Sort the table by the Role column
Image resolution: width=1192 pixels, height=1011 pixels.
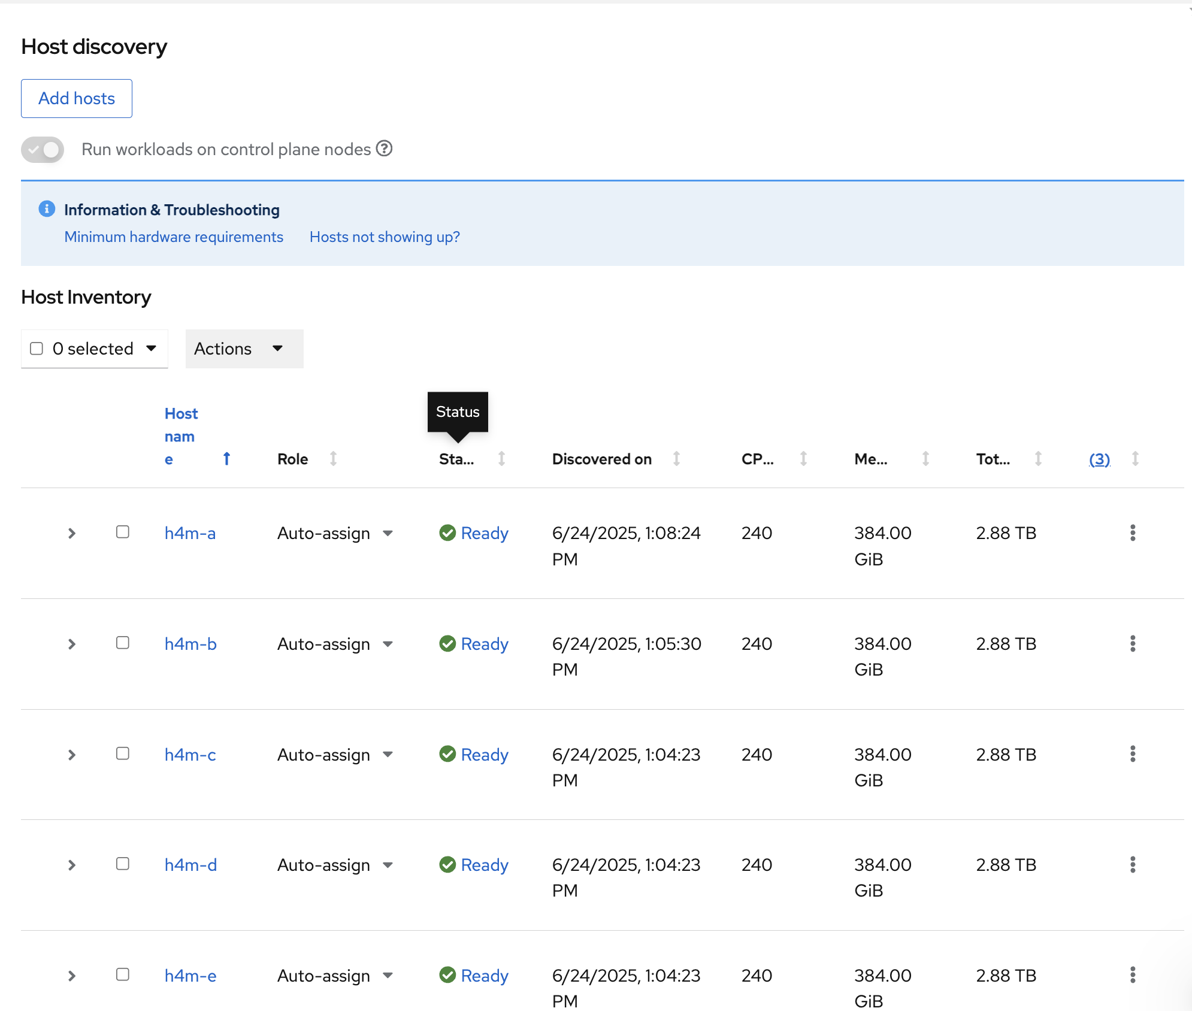click(x=334, y=459)
